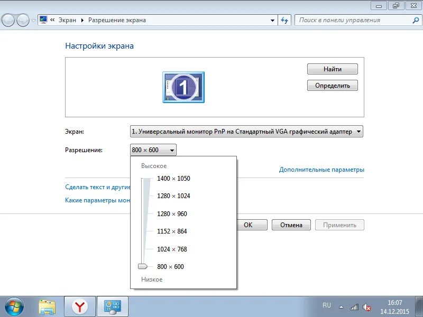Screen dimensions: 423x317
Task: Open the double chevron breadcrumb overflow
Action: (52, 20)
